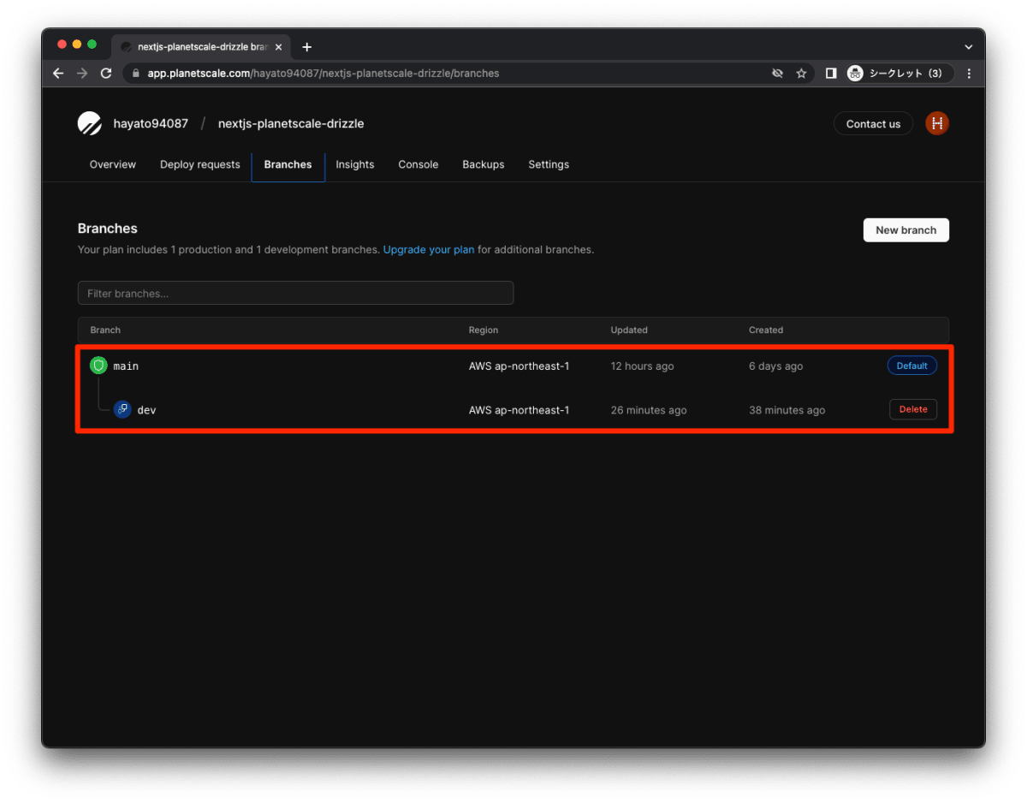The height and width of the screenshot is (803, 1027).
Task: Open the Deploy requests tab
Action: [200, 164]
